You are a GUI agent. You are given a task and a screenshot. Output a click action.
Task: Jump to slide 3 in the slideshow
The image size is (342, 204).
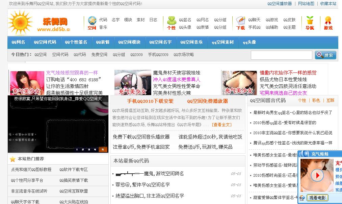(x=89, y=149)
